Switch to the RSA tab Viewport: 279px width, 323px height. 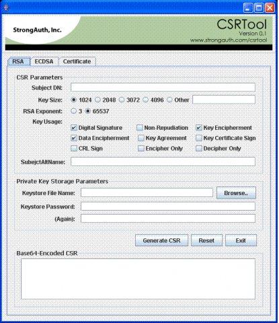(19, 61)
